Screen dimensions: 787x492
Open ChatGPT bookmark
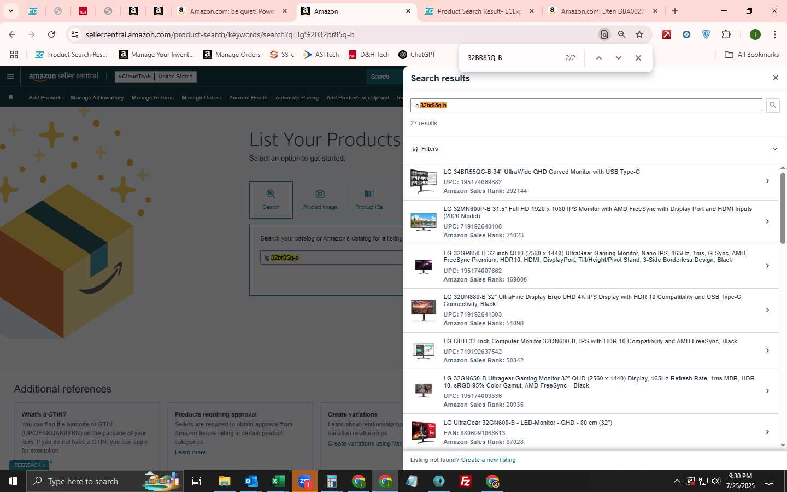pos(417,55)
